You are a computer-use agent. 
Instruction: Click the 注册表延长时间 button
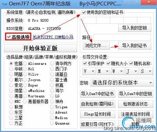click(x=136, y=114)
